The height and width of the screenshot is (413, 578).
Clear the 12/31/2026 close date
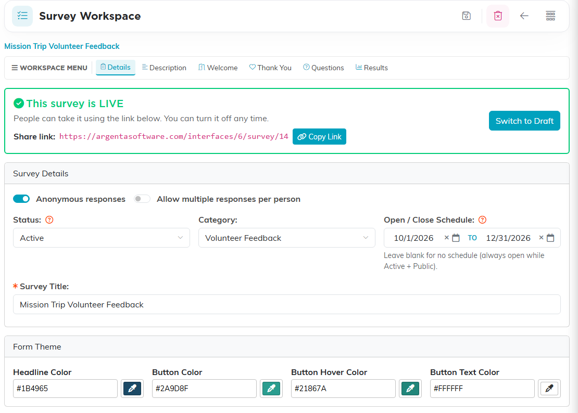click(541, 238)
